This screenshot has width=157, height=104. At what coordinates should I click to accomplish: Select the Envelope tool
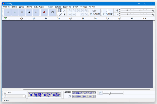click(x=64, y=10)
